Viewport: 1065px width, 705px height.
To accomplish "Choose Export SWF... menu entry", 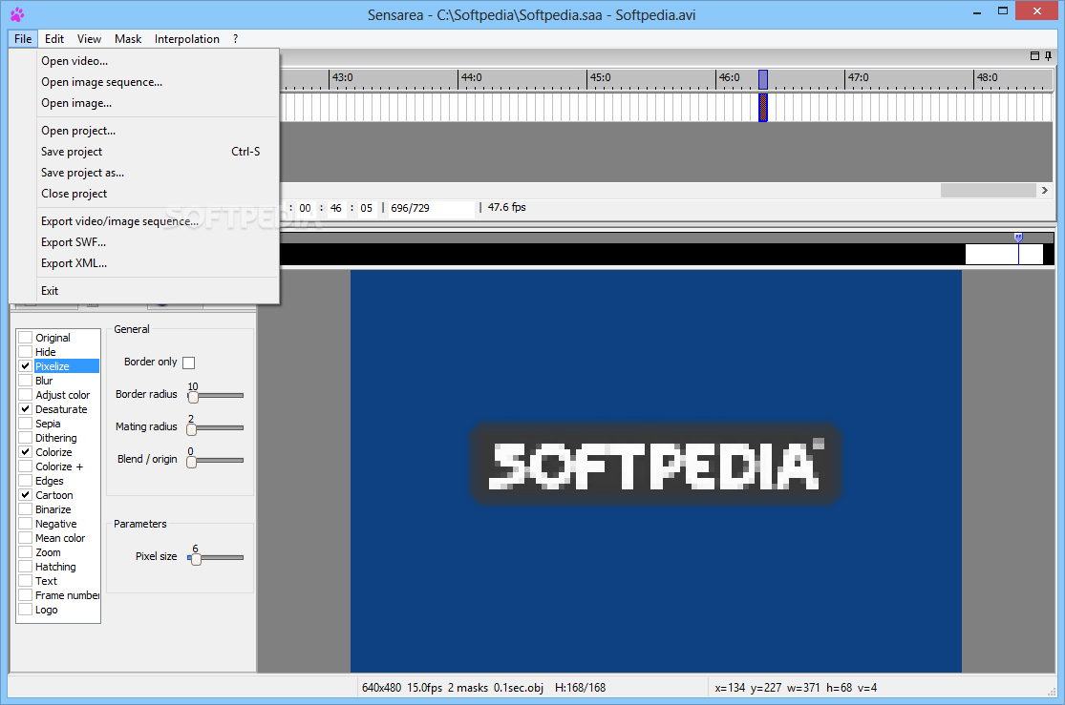I will (x=144, y=241).
